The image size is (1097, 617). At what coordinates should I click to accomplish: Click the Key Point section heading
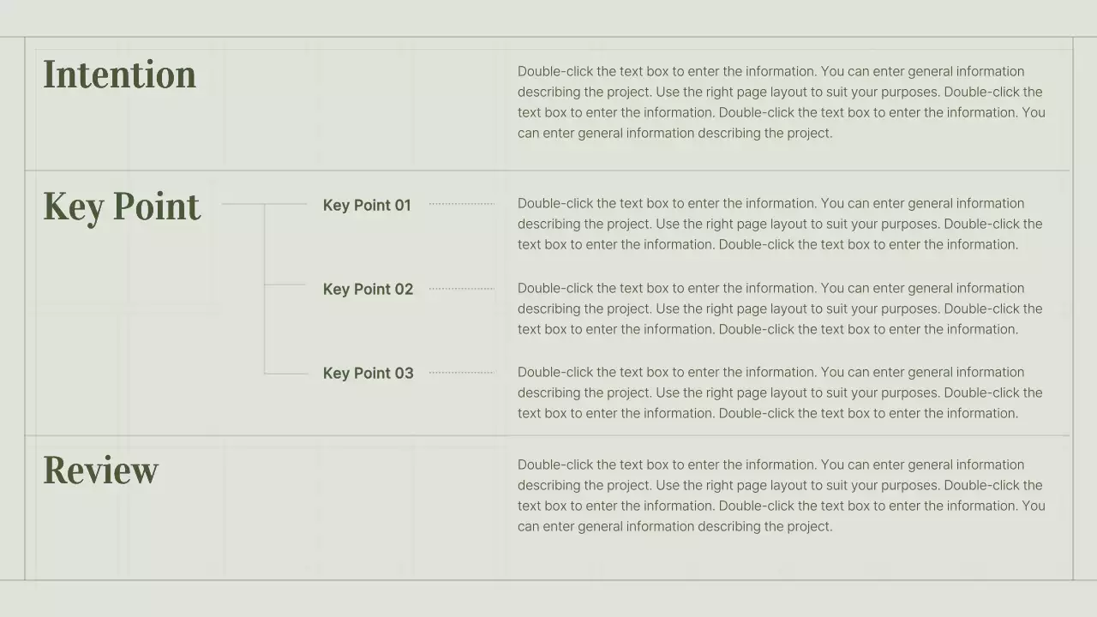[122, 207]
